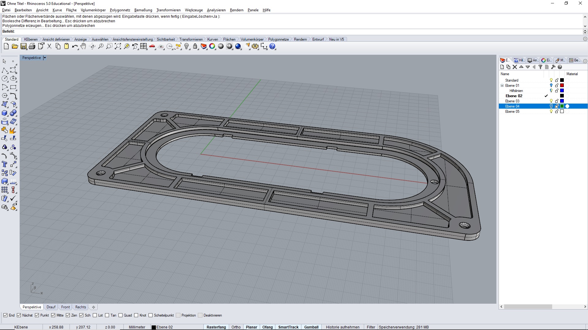Toggle the Punkt object snap checkbox
The image size is (588, 330).
pos(37,315)
